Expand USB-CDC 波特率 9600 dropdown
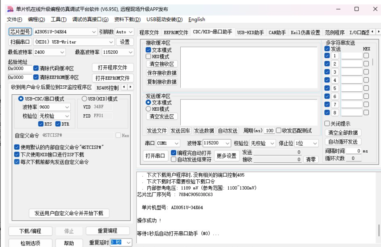 67,107
